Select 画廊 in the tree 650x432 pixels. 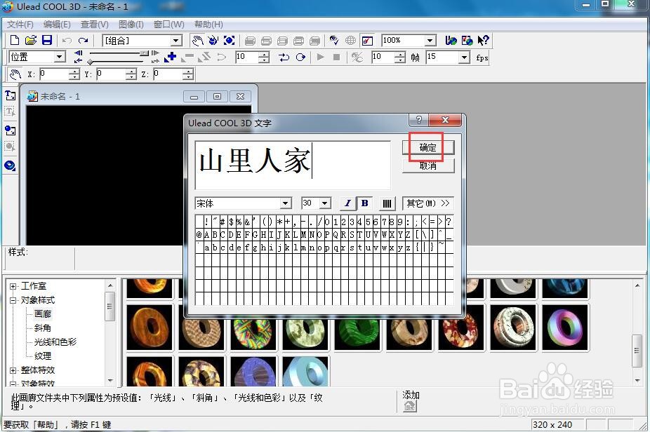(43, 314)
